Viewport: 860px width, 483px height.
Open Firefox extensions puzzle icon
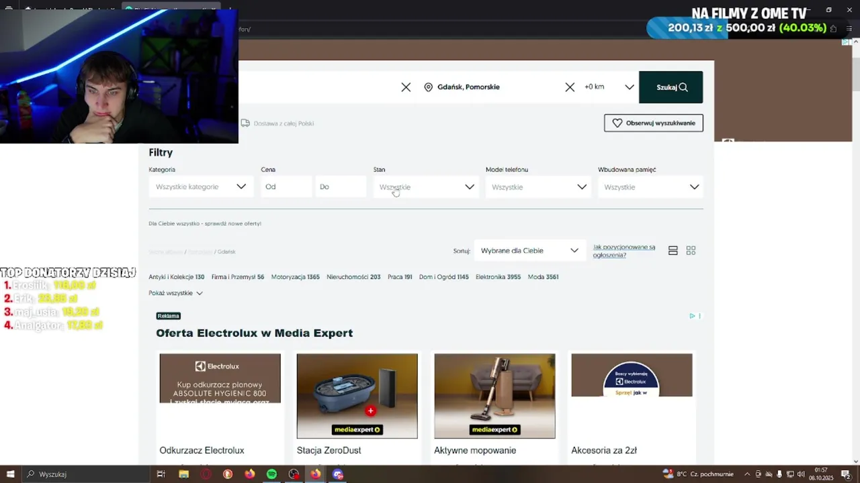click(x=833, y=29)
